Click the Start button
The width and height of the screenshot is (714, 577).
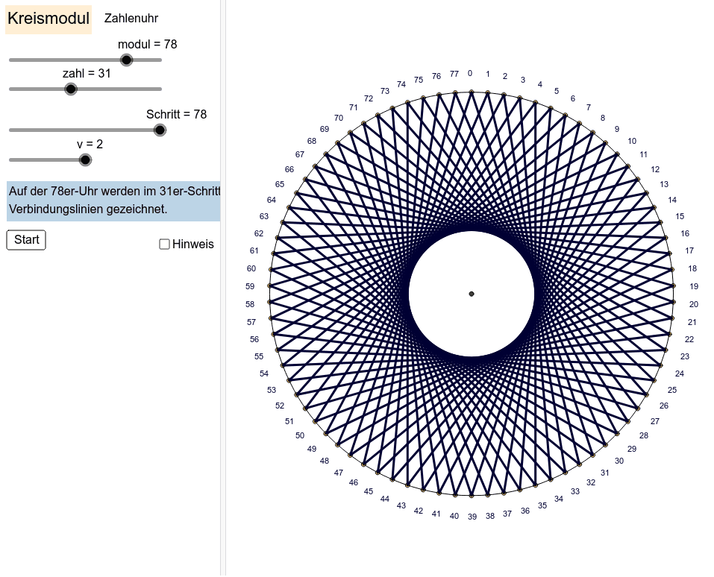click(26, 240)
